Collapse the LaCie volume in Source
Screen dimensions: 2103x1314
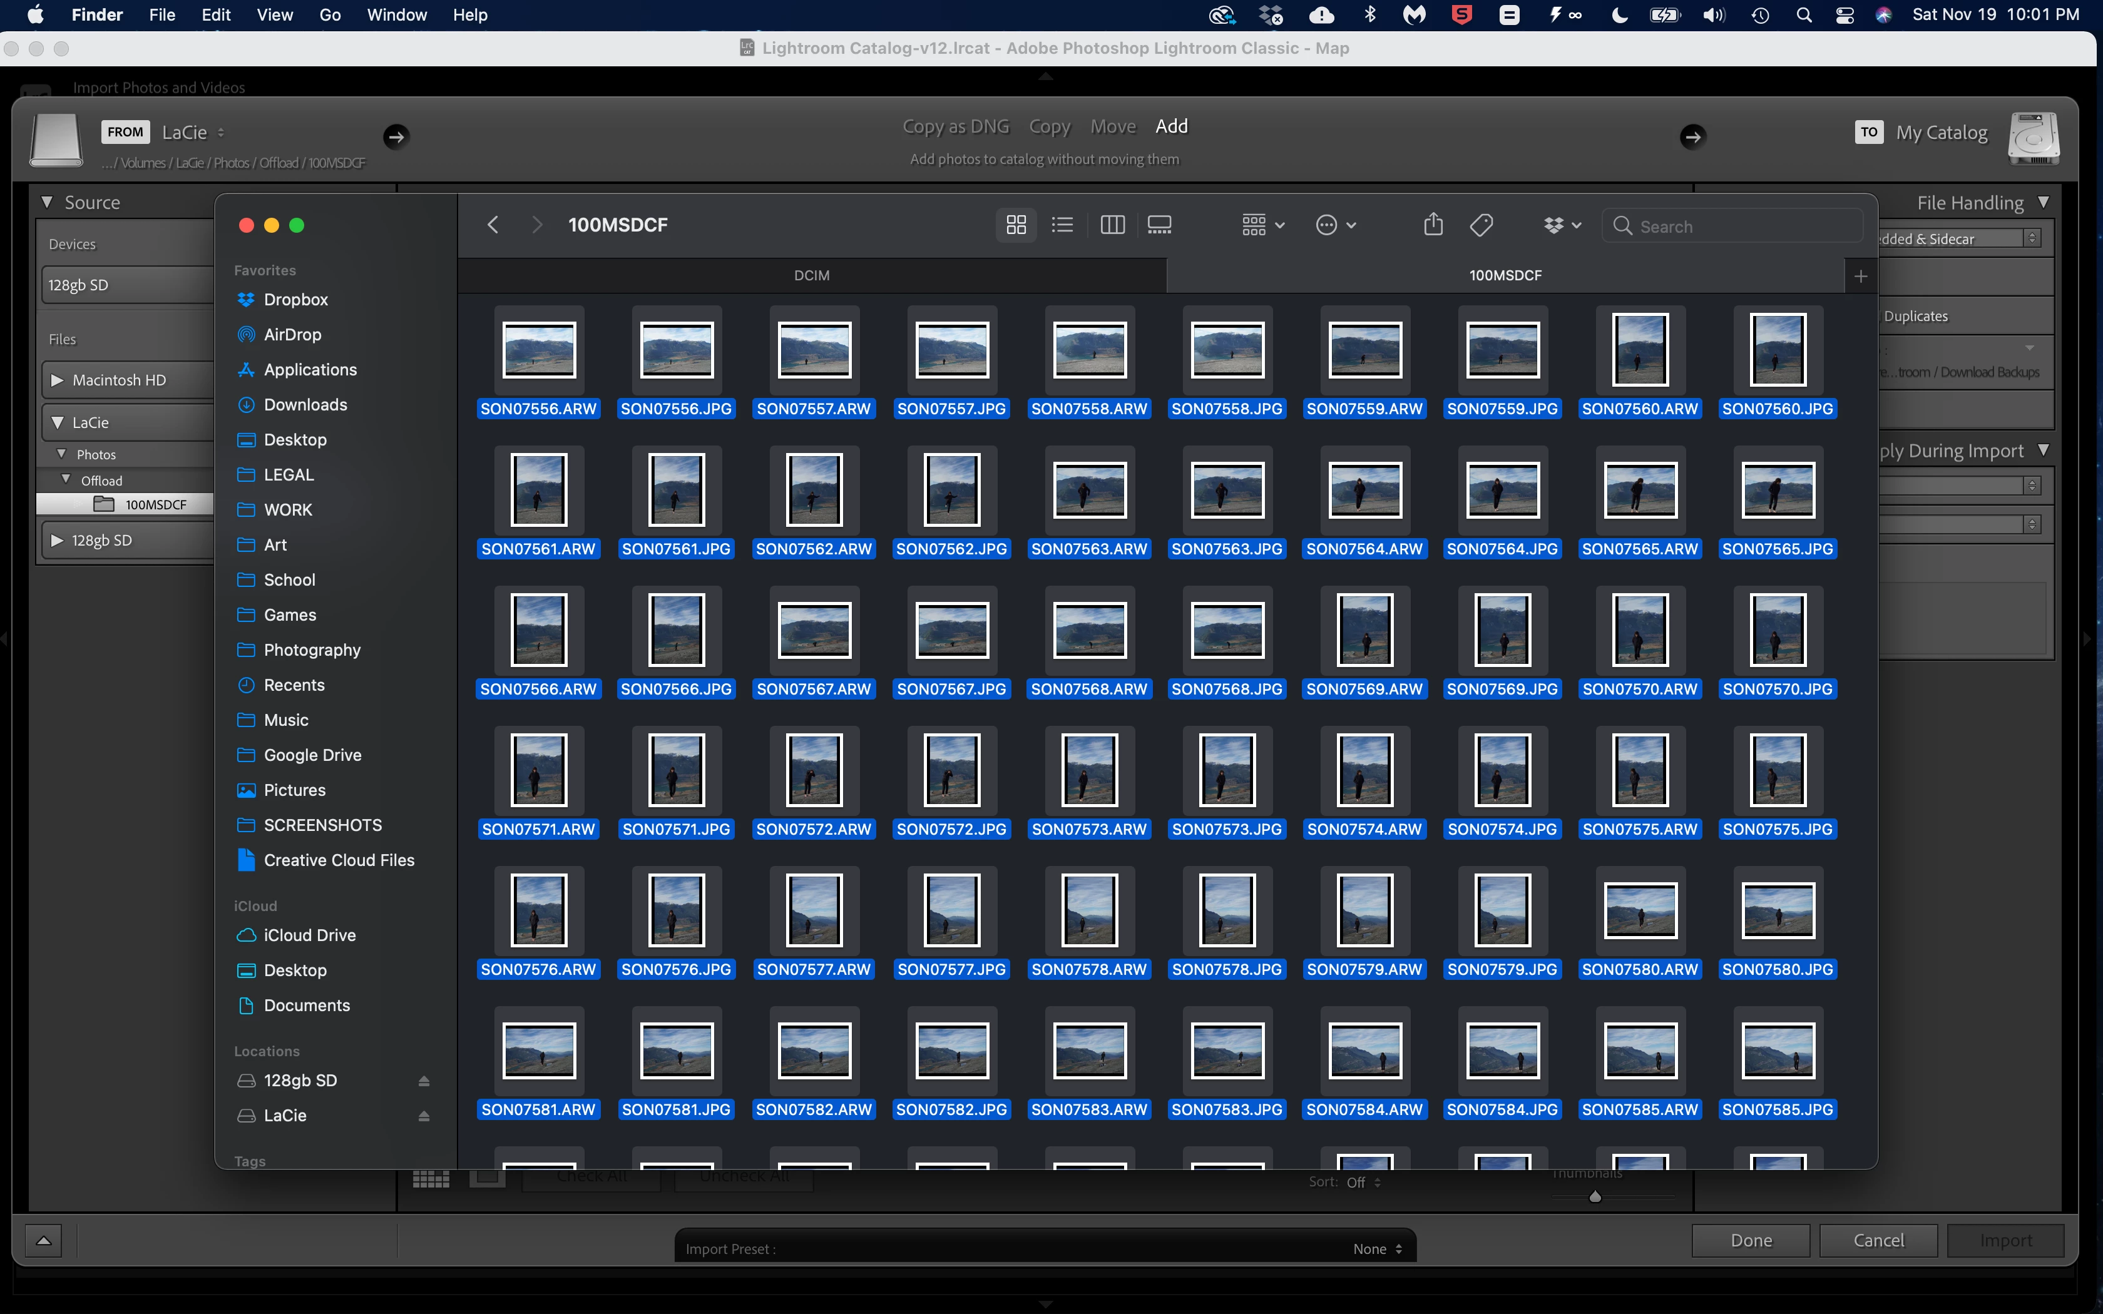pos(58,422)
